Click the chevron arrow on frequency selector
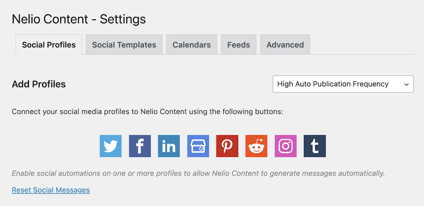 406,84
